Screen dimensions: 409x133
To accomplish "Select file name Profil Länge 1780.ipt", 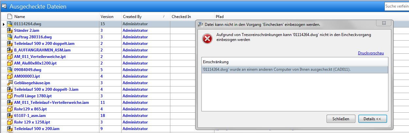I will tap(33, 96).
